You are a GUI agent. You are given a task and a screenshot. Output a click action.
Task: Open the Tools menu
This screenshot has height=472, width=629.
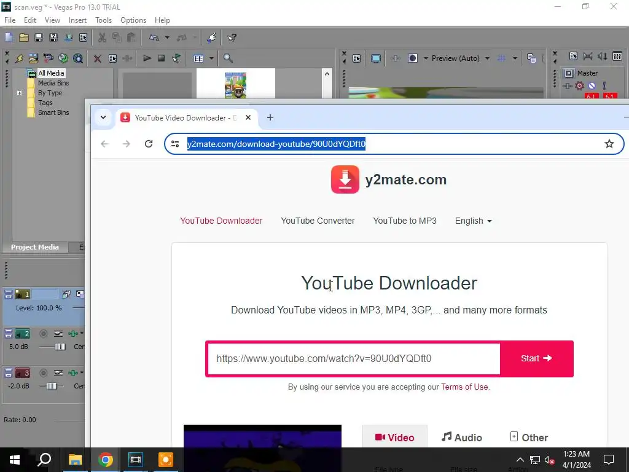pyautogui.click(x=103, y=20)
